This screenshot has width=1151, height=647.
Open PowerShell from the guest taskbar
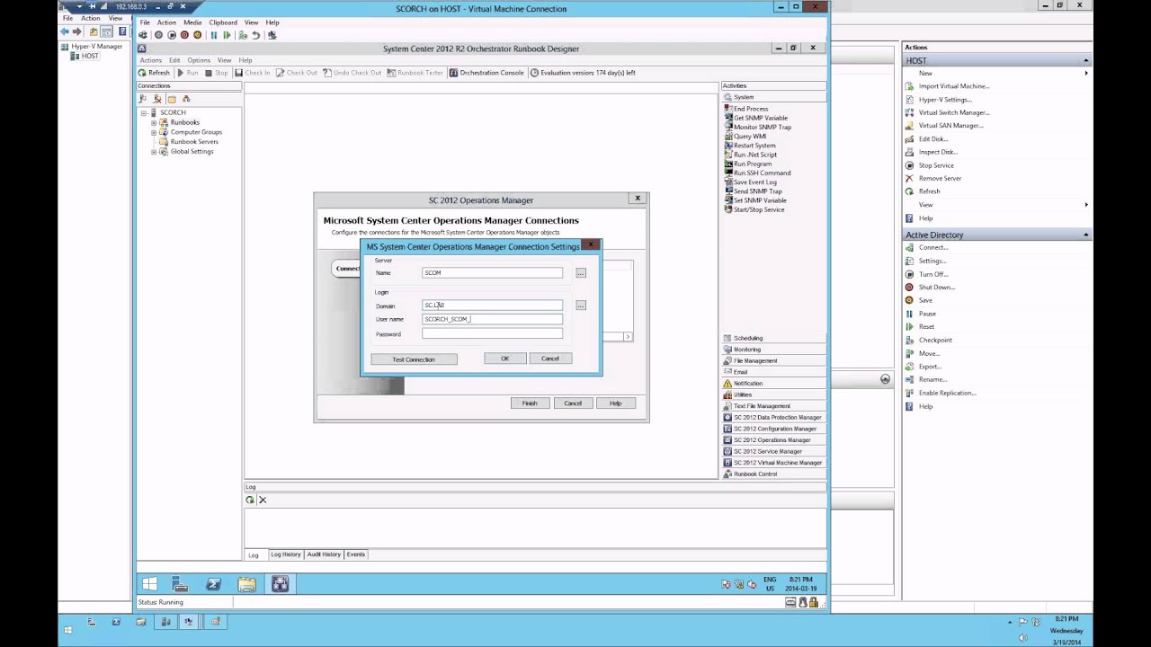point(213,584)
